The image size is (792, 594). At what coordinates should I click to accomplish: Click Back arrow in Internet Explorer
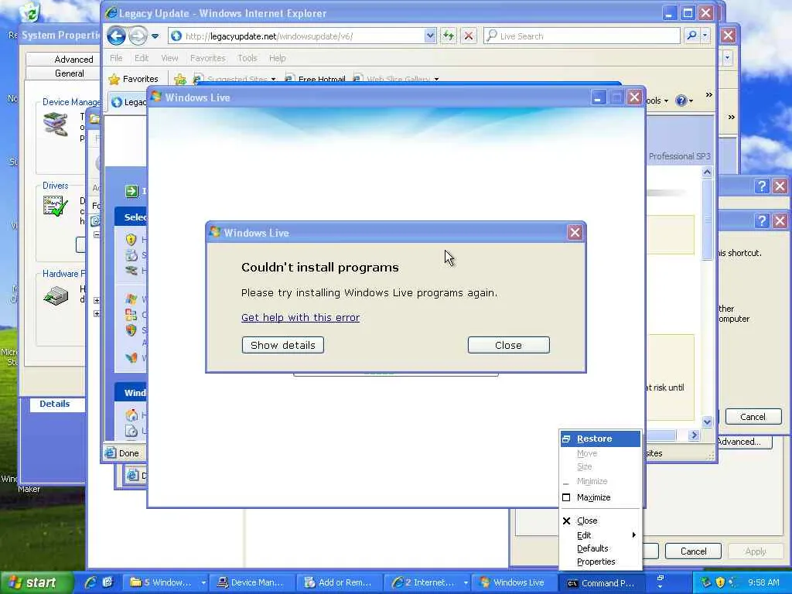[x=117, y=36]
